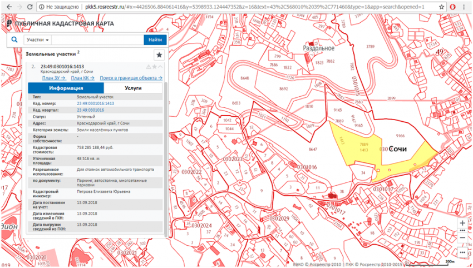The image size is (473, 268).
Task: Reload the browser page
Action: (x=30, y=7)
